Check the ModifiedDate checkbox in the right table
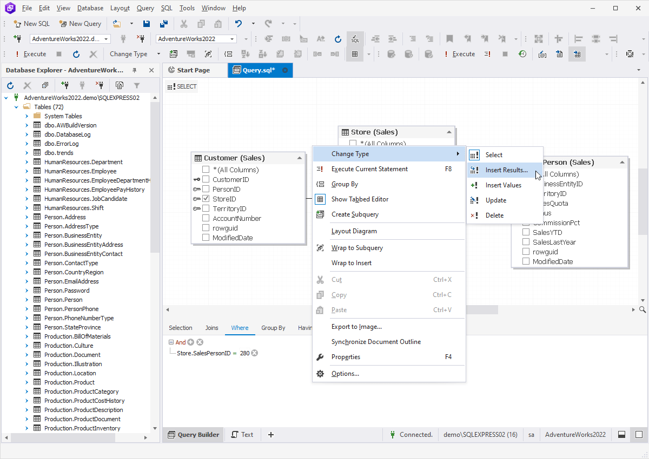Viewport: 649px width, 459px height. pos(526,261)
